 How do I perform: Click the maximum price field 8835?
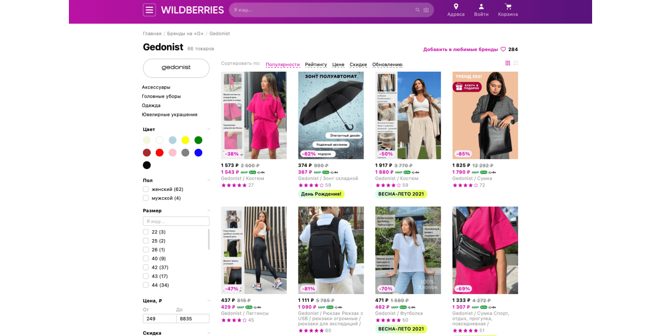193,319
